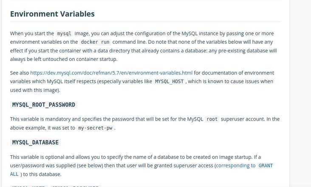This screenshot has width=311, height=187.
Task: Click the partially visible heading at page bottom
Action: point(55,185)
